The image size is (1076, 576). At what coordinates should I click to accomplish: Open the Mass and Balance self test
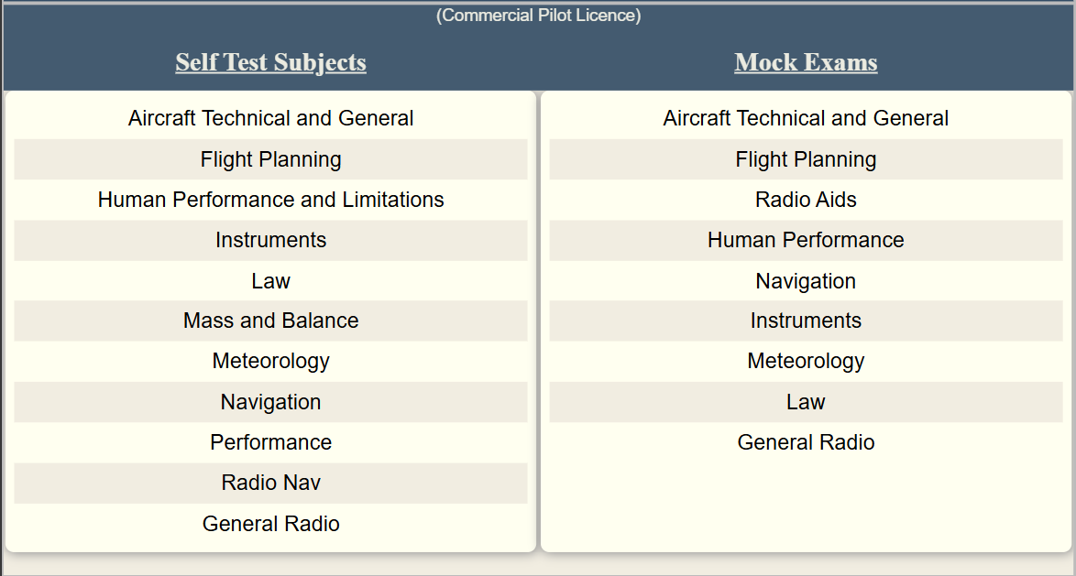tap(270, 321)
